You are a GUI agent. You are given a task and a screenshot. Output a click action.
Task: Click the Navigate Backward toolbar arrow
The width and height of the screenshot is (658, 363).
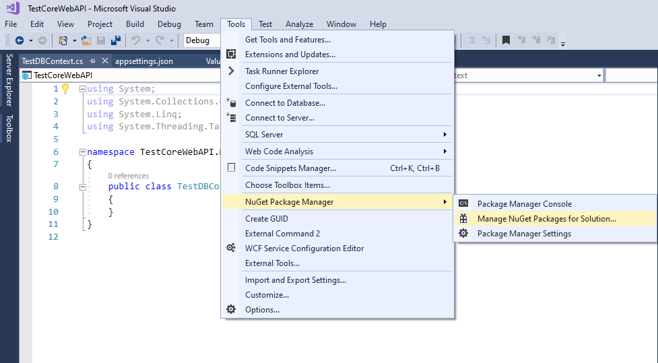(20, 40)
